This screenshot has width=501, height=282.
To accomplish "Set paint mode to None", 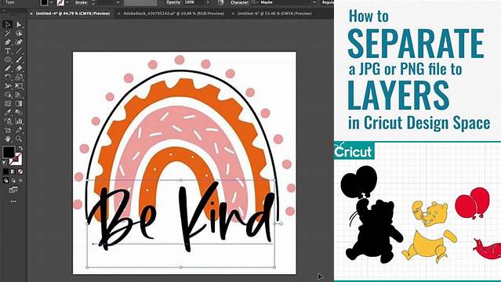I will 20,172.
